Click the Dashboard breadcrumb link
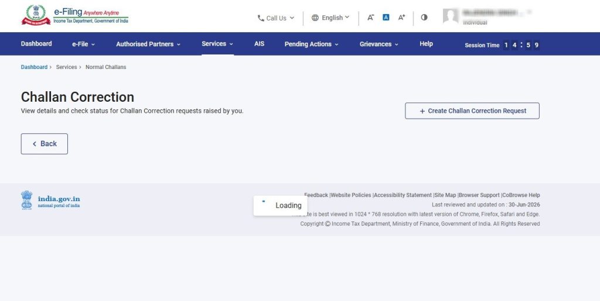 pyautogui.click(x=34, y=67)
